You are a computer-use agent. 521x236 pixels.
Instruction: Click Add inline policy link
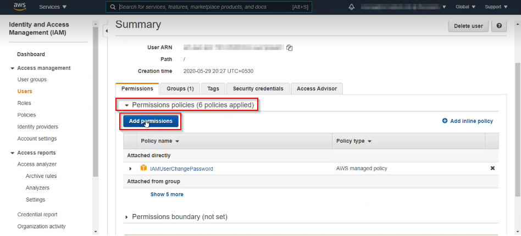pyautogui.click(x=468, y=121)
